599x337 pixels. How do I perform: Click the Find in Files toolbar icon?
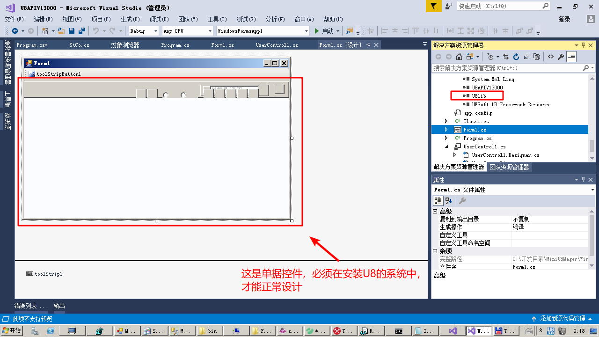click(x=349, y=31)
